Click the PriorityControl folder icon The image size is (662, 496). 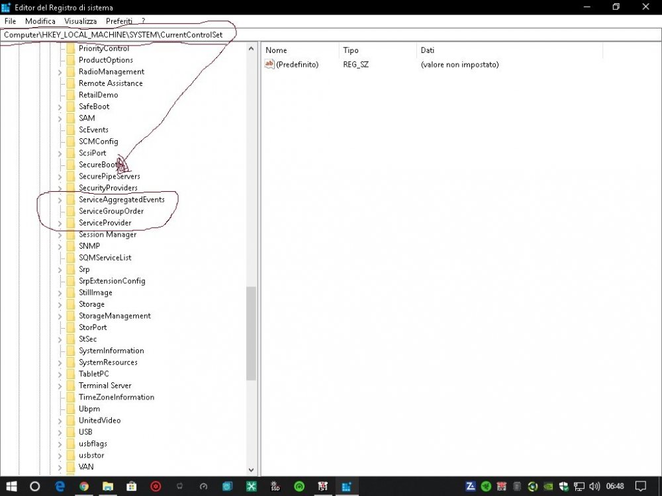pyautogui.click(x=71, y=48)
